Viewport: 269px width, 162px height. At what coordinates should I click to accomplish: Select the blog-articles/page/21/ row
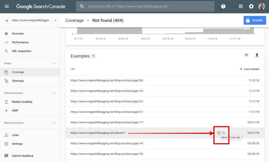point(165,112)
